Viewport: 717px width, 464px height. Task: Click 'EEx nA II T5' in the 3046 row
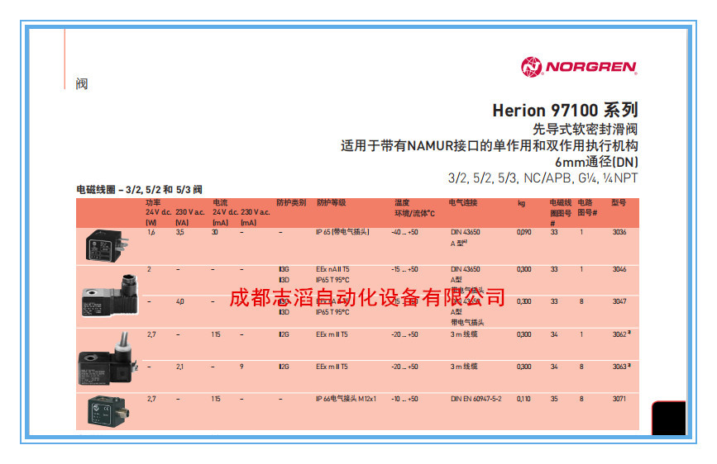pyautogui.click(x=332, y=269)
